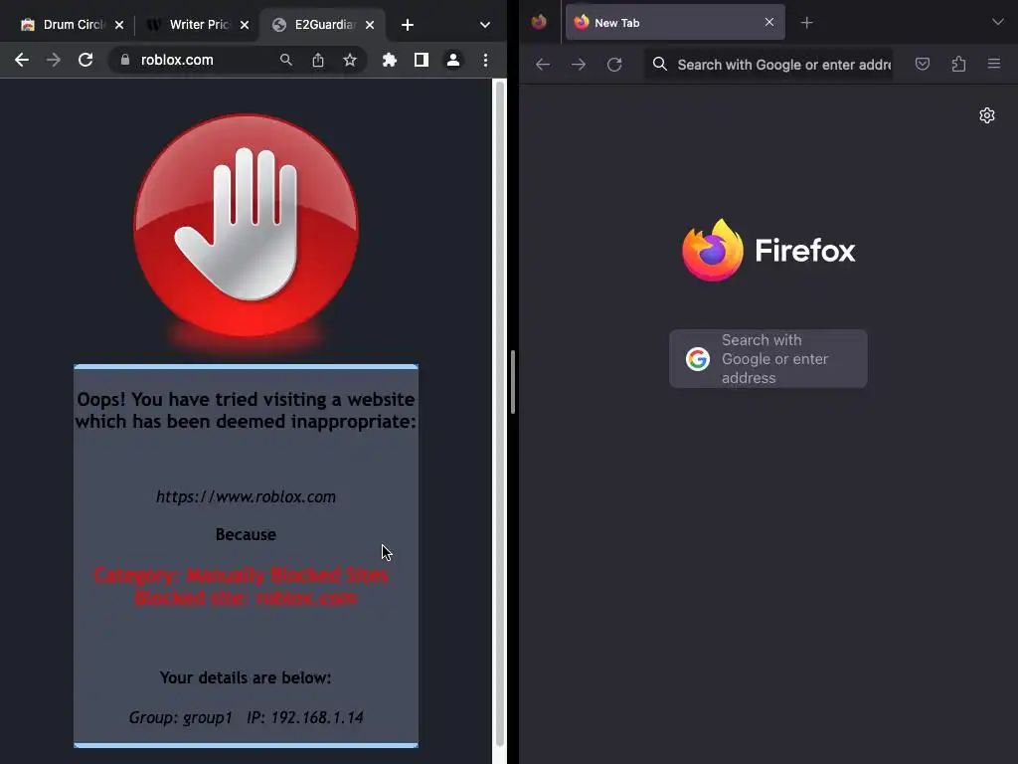The width and height of the screenshot is (1018, 764).
Task: Click the 'Blocked site: roblox.com' text
Action: click(246, 598)
